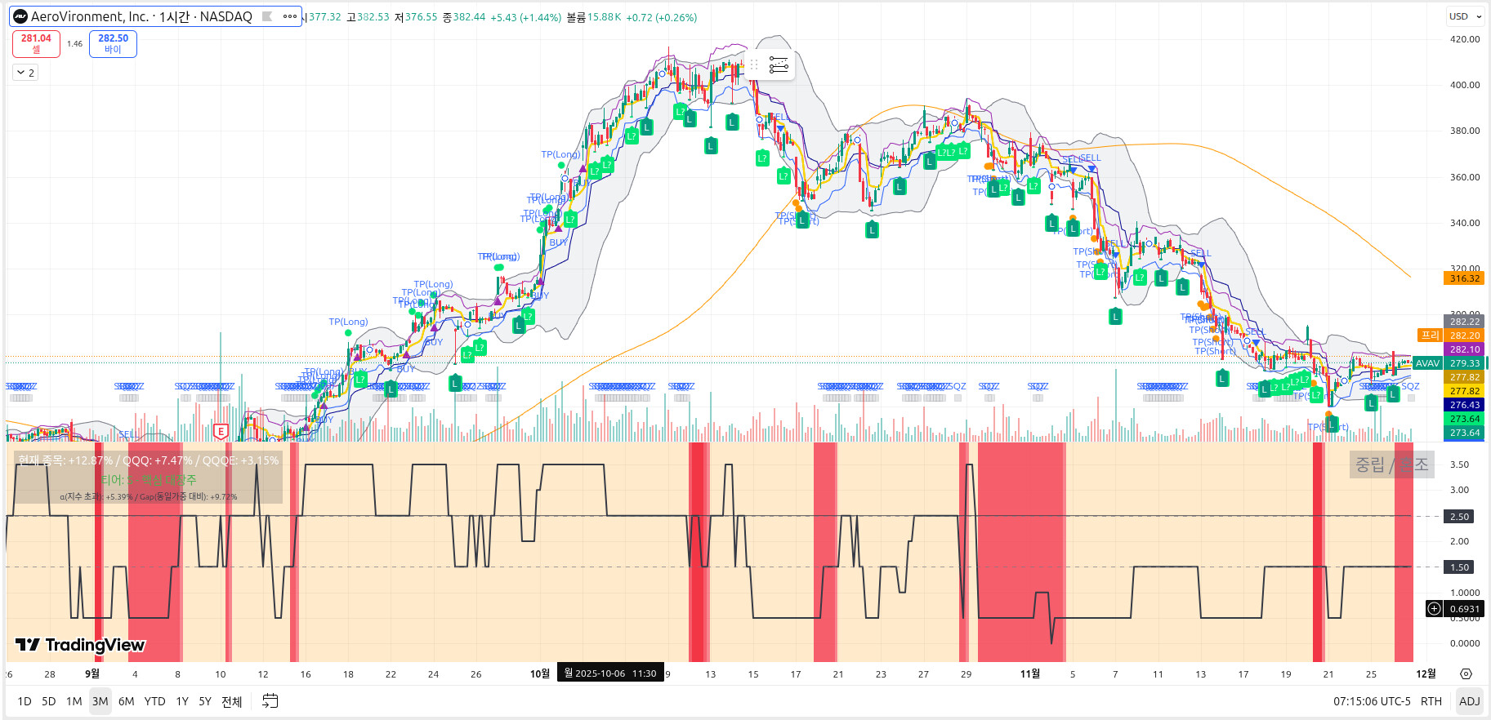Click the chart settings hexagon icon
Screen dimensions: 1491x720
tap(1466, 674)
